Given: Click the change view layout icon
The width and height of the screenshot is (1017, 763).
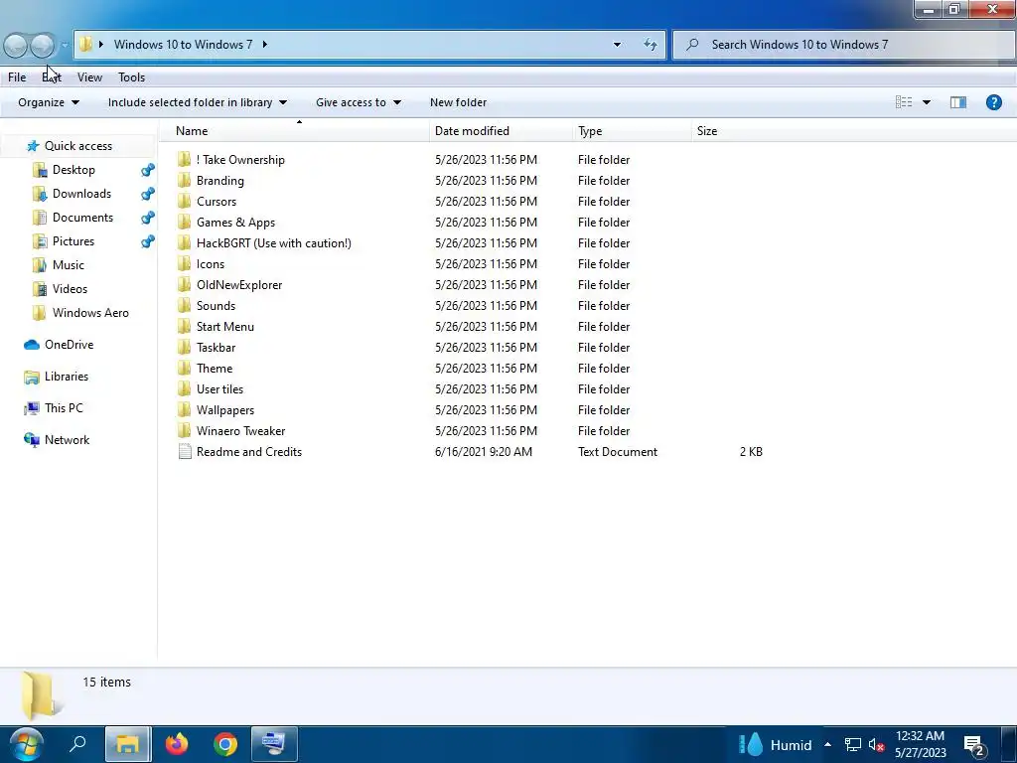Looking at the screenshot, I should (904, 102).
